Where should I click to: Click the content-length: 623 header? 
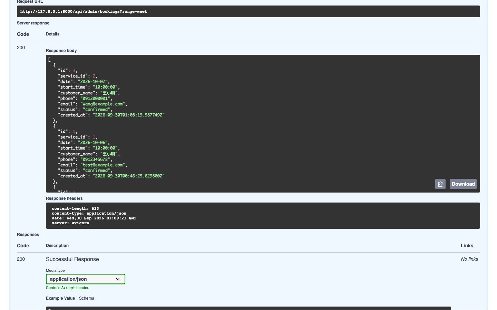75,208
